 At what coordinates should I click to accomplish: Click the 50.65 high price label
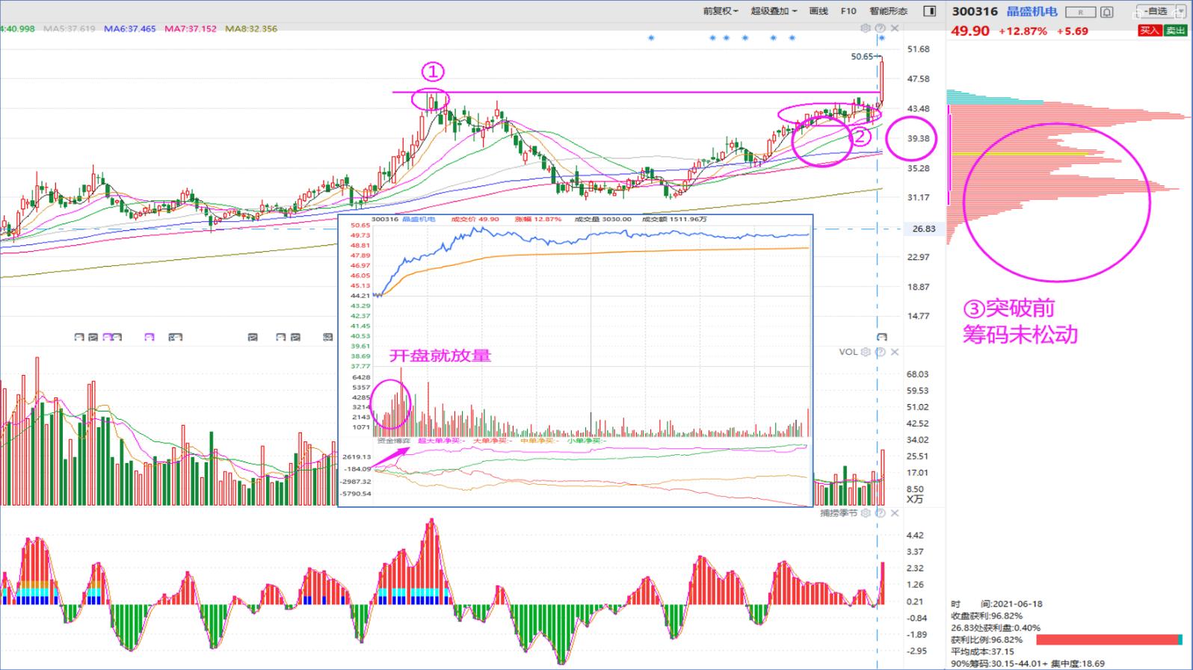point(862,56)
